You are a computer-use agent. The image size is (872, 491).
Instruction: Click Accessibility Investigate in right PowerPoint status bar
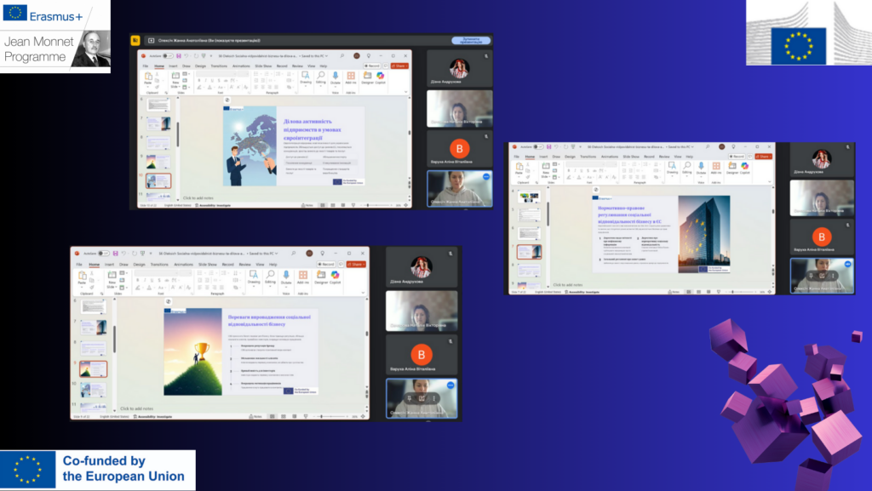pos(582,292)
